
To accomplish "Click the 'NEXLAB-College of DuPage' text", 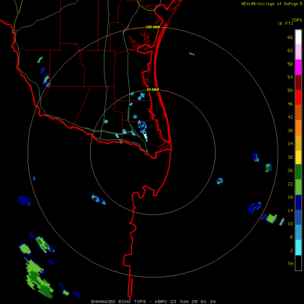I will [270, 4].
